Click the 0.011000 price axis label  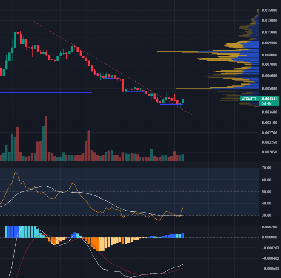pyautogui.click(x=269, y=32)
